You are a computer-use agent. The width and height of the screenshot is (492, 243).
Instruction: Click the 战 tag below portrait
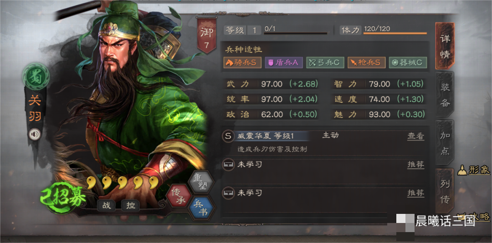tap(106, 205)
